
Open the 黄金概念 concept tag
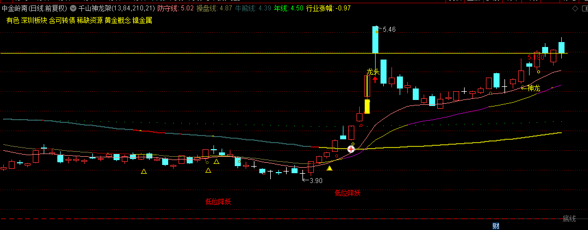click(118, 21)
